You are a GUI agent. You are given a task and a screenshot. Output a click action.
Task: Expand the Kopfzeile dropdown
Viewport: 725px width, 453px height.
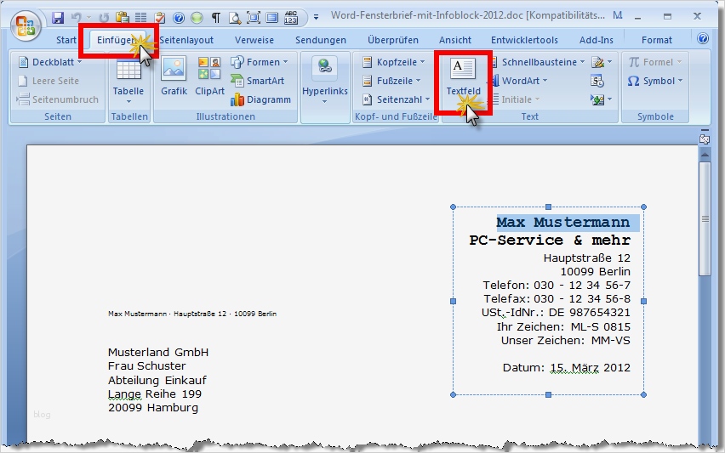pyautogui.click(x=393, y=62)
